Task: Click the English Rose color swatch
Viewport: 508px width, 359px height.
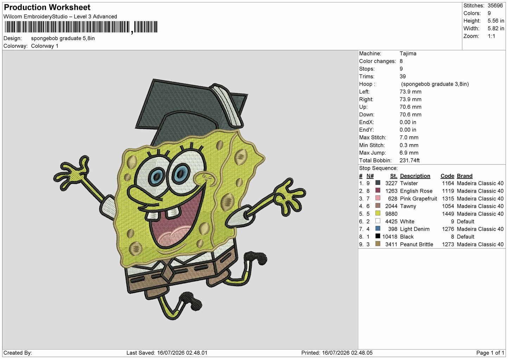Action: [x=378, y=191]
